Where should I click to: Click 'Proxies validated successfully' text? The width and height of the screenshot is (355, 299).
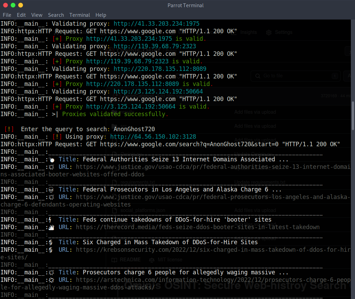point(114,114)
